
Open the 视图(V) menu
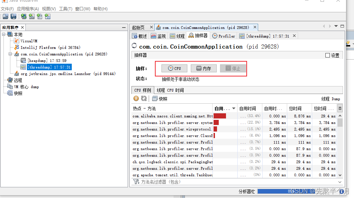[49, 9]
